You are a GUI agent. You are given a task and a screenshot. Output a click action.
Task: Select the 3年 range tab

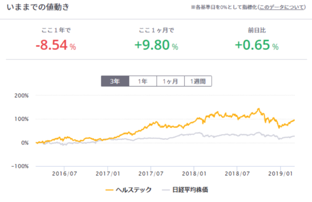pos(115,81)
